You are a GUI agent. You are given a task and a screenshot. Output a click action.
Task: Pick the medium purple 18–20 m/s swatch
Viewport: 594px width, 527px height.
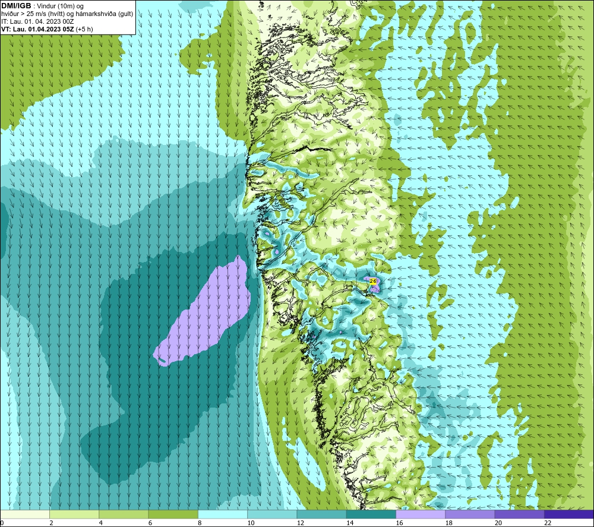click(470, 514)
